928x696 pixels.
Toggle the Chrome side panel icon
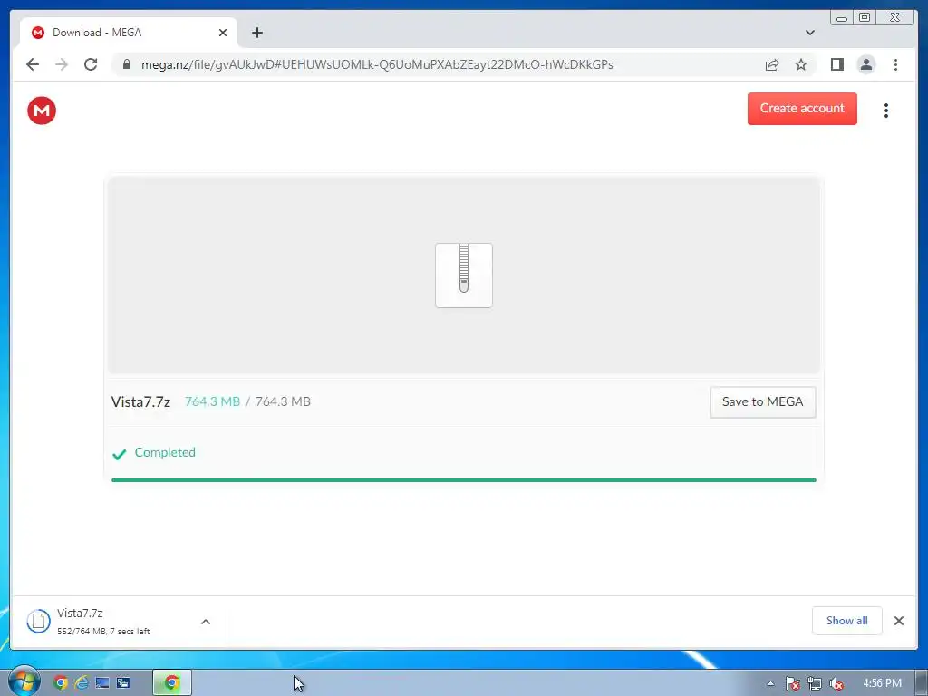click(836, 64)
